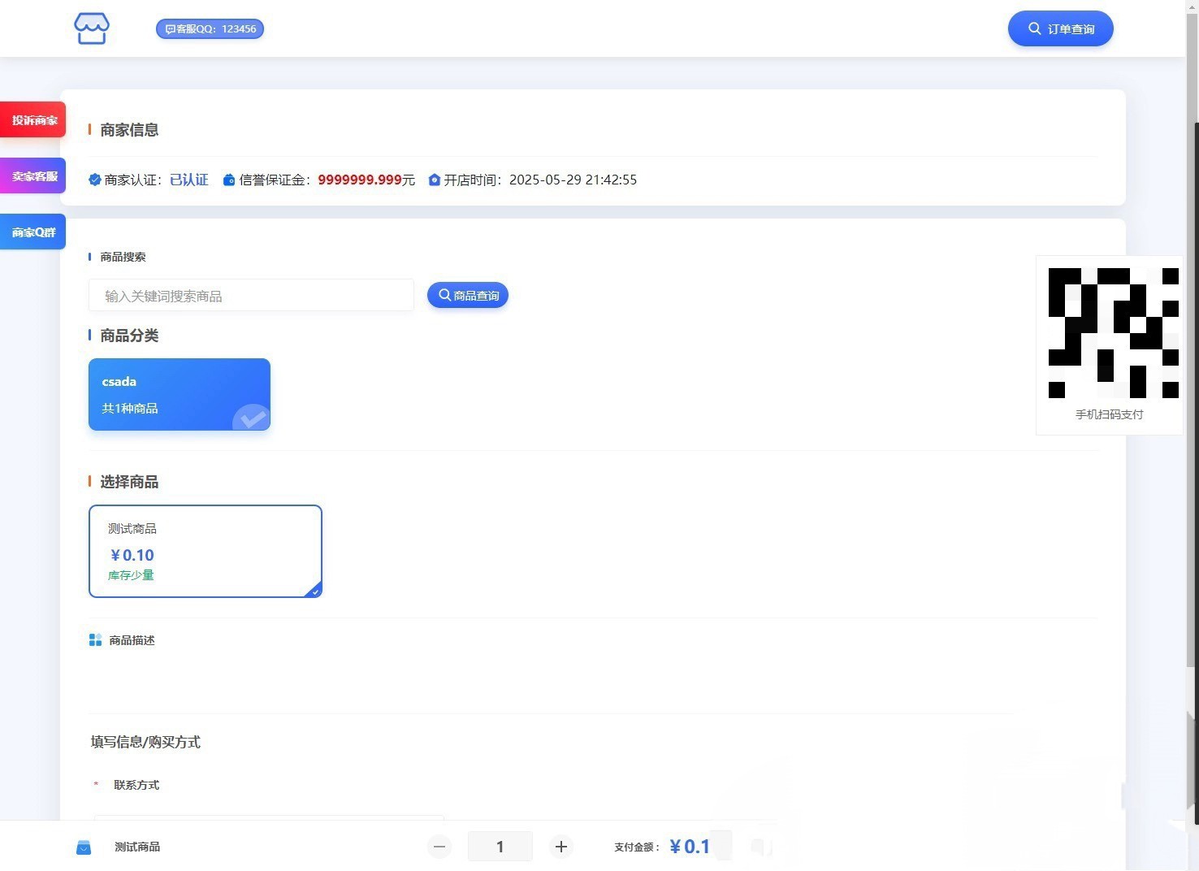Click the 共1种商品 count text

(130, 408)
